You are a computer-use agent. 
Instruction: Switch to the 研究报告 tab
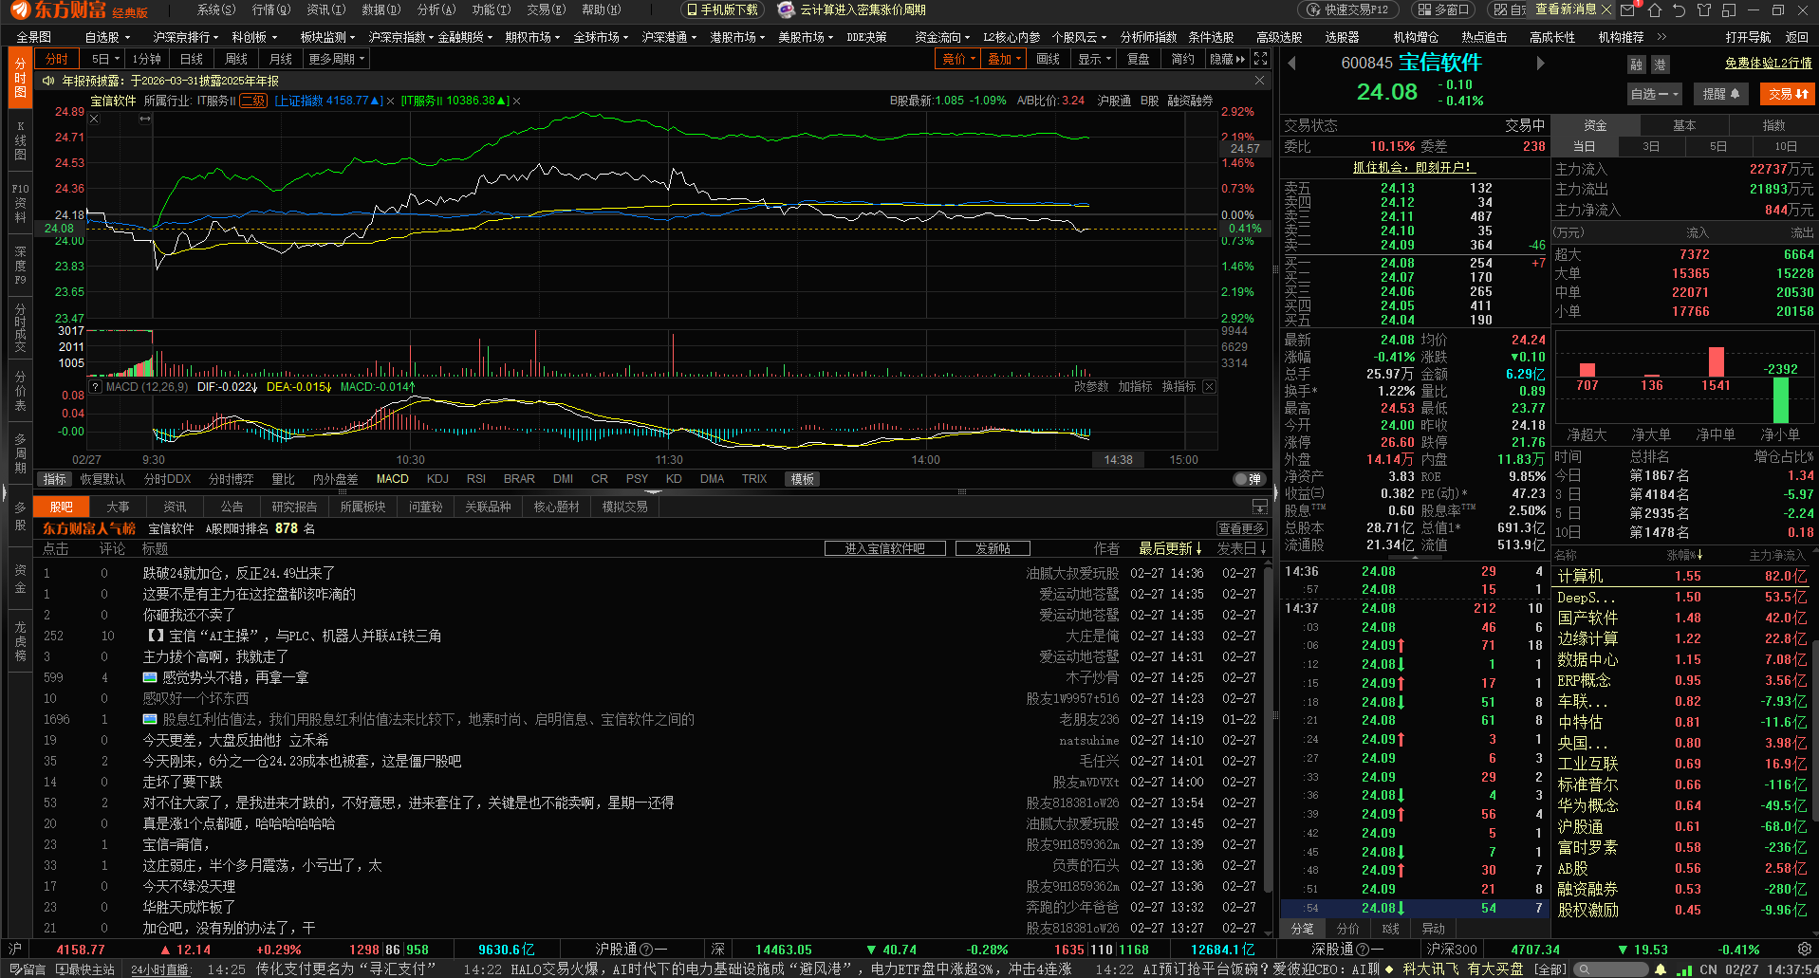[x=294, y=507]
